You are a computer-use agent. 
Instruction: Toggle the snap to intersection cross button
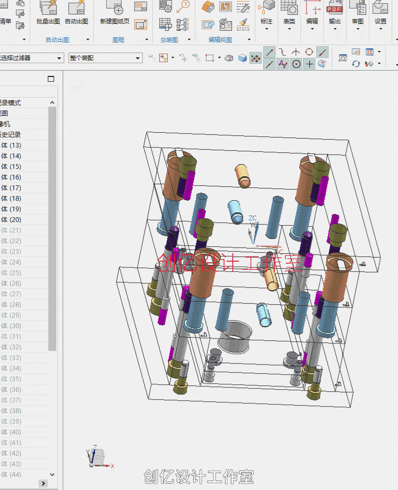(x=309, y=64)
